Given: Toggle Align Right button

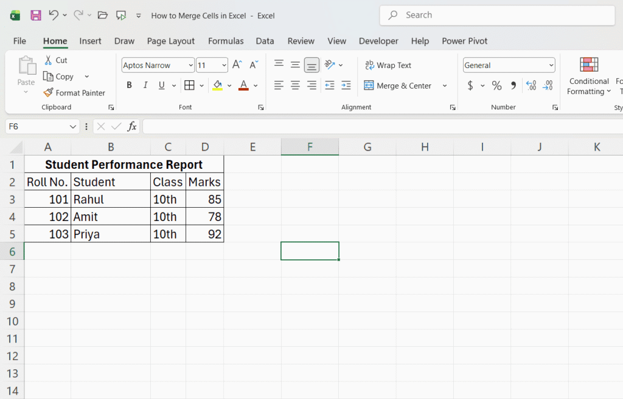Looking at the screenshot, I should [x=311, y=85].
